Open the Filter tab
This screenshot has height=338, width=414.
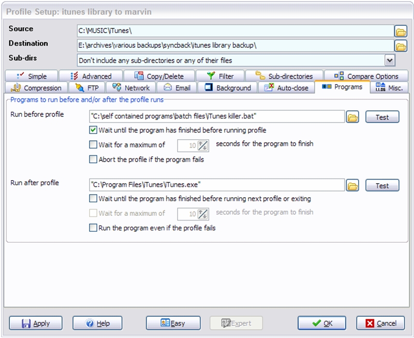click(220, 76)
